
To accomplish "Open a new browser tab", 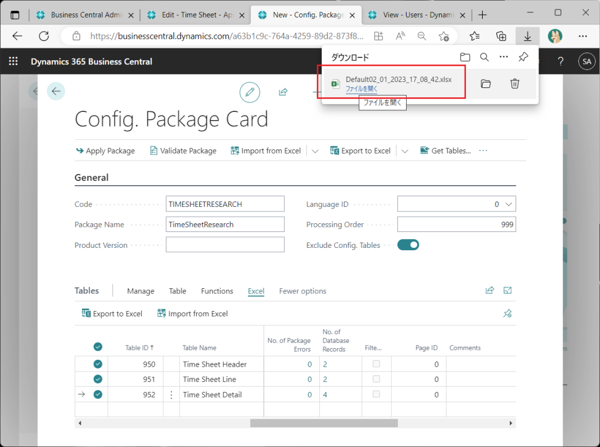I will tap(483, 15).
